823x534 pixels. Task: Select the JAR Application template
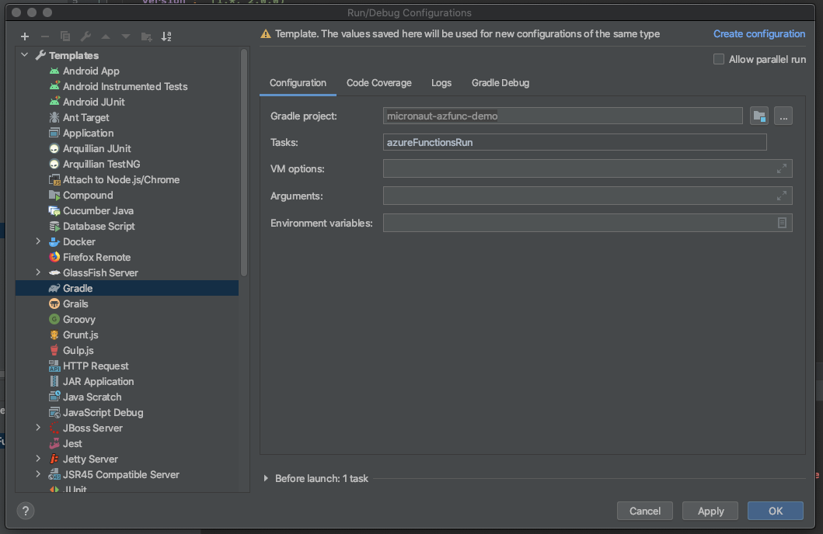98,382
